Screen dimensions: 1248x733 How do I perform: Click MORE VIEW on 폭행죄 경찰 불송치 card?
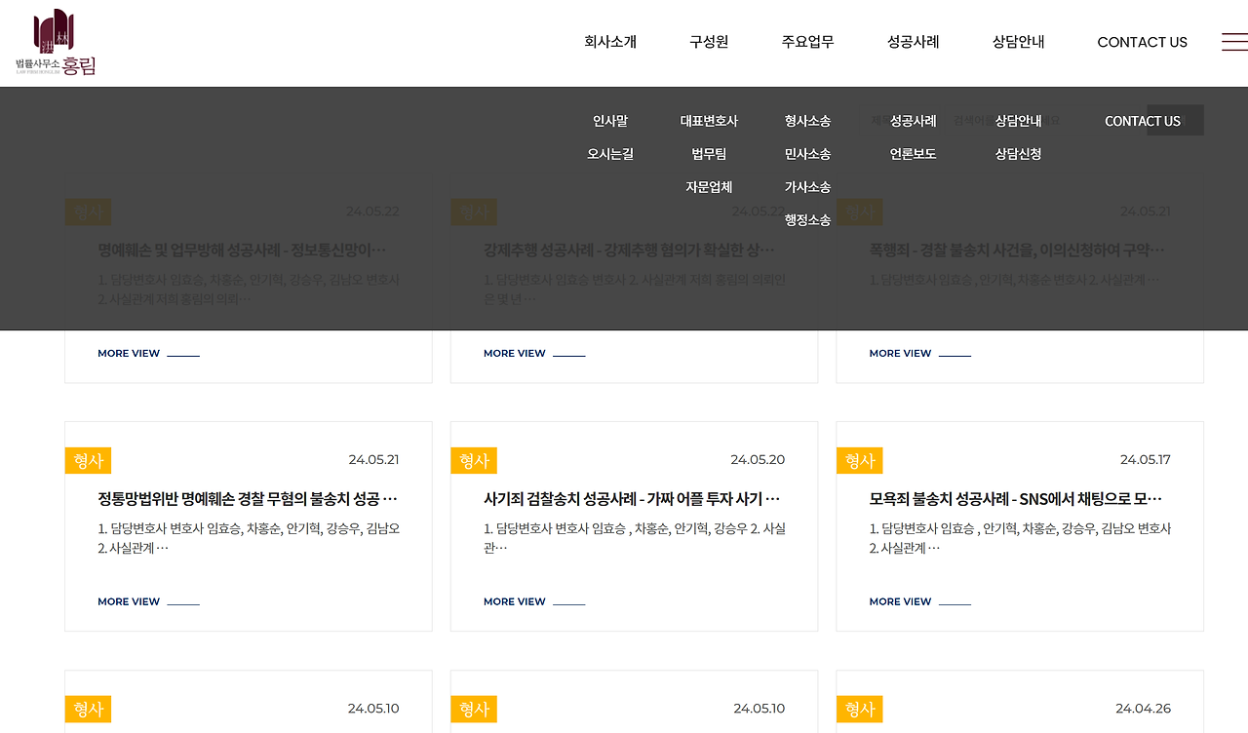tap(920, 354)
